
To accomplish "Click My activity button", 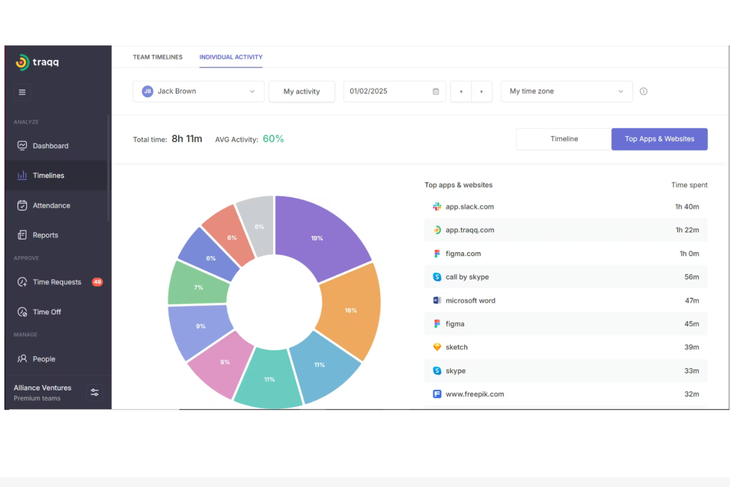I will point(302,91).
